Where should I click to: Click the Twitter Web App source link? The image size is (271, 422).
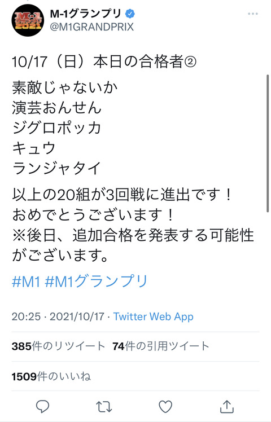click(x=153, y=316)
